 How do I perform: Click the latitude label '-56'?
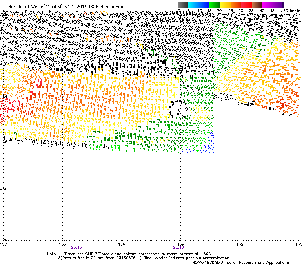coord(4,141)
